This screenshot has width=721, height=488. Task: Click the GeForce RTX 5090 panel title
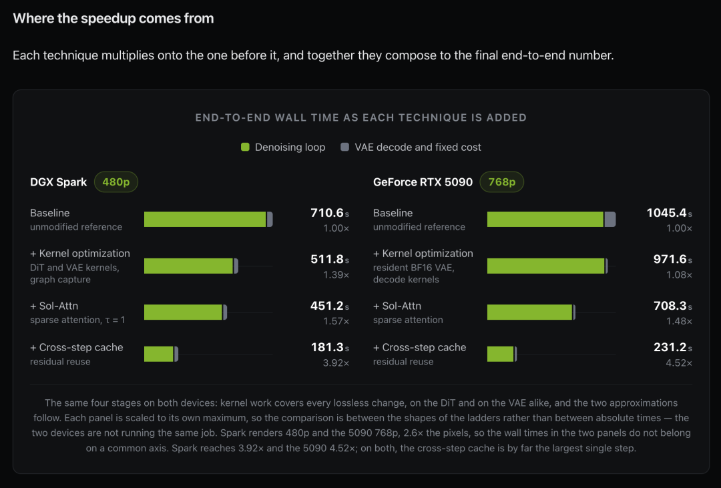(423, 182)
